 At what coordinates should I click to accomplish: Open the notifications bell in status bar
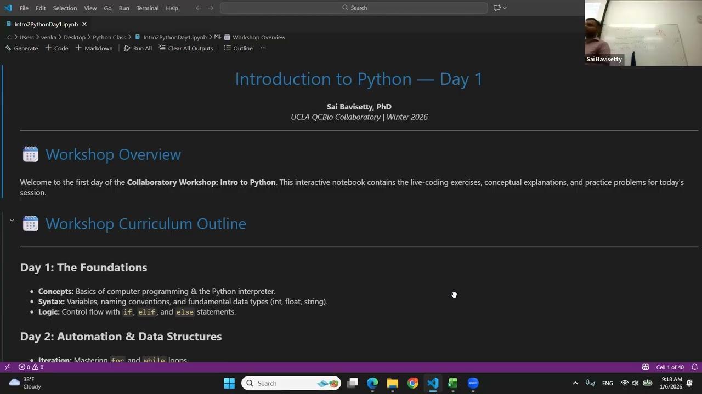click(694, 367)
